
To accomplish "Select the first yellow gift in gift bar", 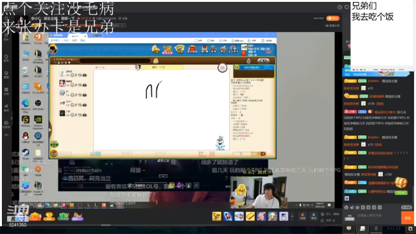I will (216, 216).
